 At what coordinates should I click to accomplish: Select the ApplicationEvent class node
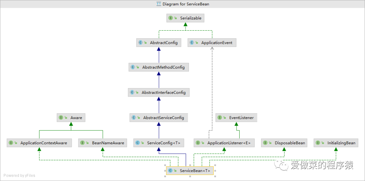212,43
